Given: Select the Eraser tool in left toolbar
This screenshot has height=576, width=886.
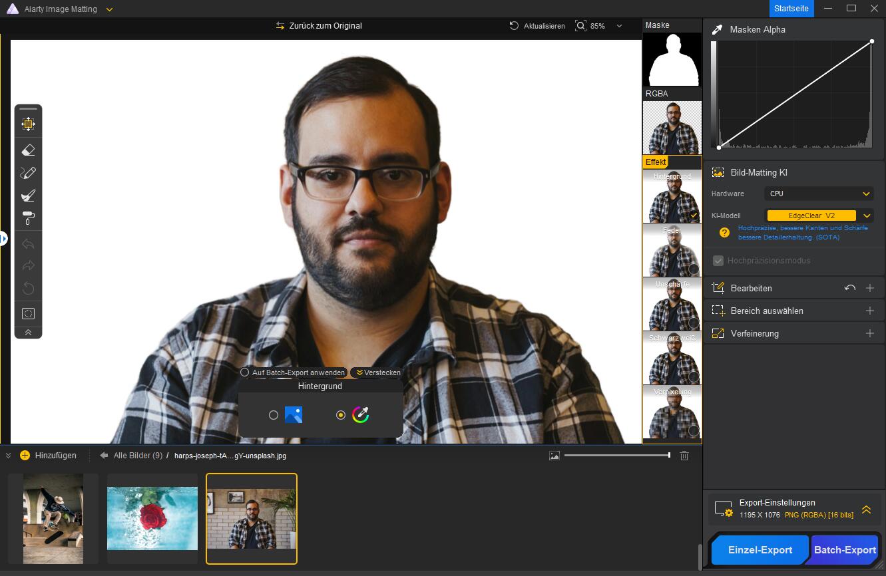Looking at the screenshot, I should coord(28,150).
